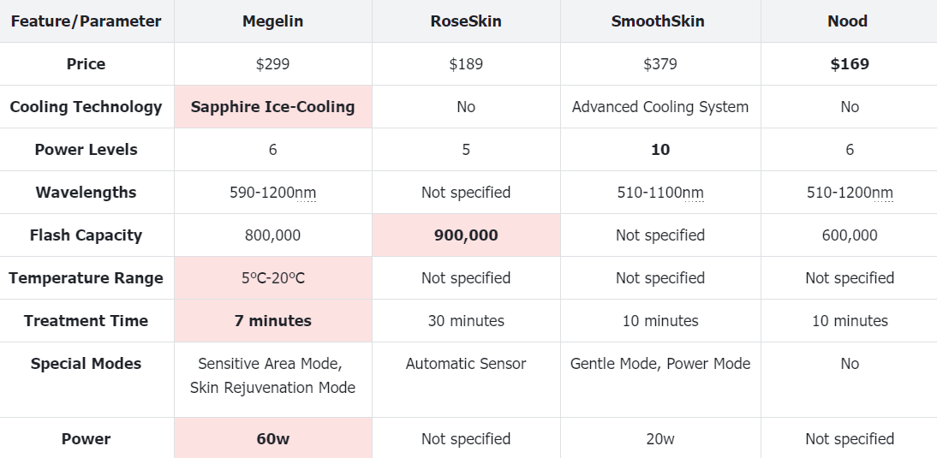The width and height of the screenshot is (937, 458).
Task: Click the nm abbreviation in 590-1200nm
Action: pos(306,193)
